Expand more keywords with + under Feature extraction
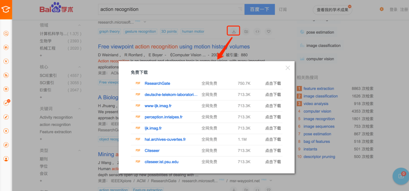Viewport: 409px width, 191px height. (41, 139)
